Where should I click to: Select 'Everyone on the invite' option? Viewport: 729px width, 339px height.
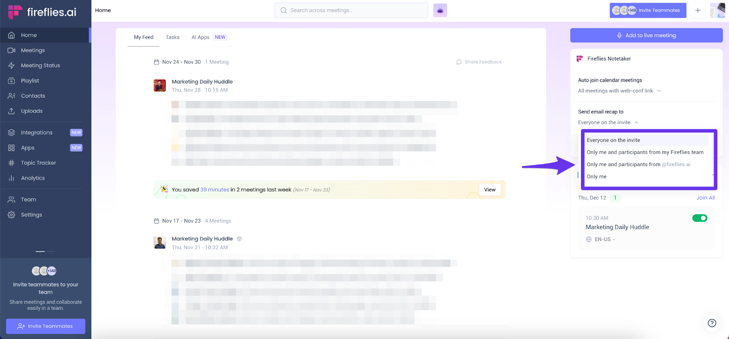647,140
